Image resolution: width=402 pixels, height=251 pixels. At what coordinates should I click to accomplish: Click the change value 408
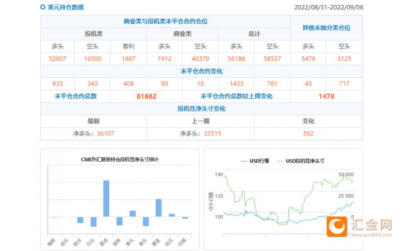128,83
